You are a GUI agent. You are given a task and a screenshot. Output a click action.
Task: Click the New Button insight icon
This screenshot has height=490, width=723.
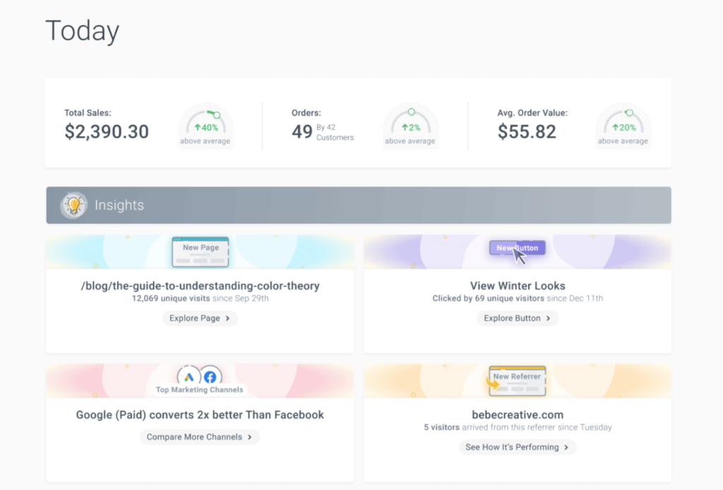pos(517,247)
